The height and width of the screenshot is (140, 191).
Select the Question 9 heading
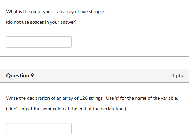[20, 75]
